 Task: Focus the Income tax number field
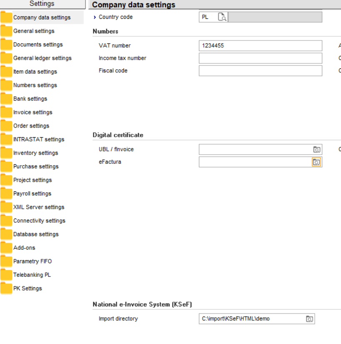coord(260,58)
